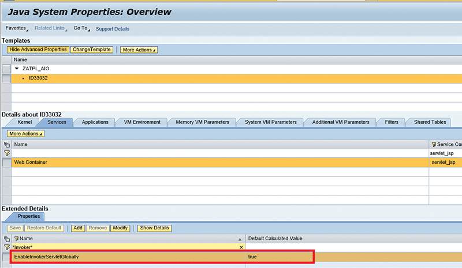Screen dimensions: 462x268
Task: Click filter funnel icon beside Service Component column
Action: 433,144
